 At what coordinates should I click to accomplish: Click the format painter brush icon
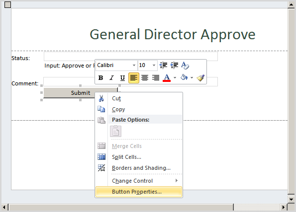click(x=200, y=77)
